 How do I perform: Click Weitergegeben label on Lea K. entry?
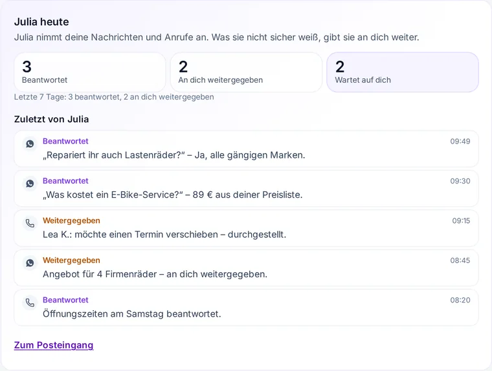click(x=71, y=220)
